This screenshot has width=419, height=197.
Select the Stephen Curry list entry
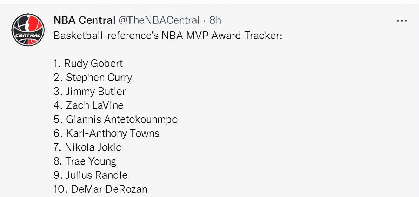click(93, 78)
